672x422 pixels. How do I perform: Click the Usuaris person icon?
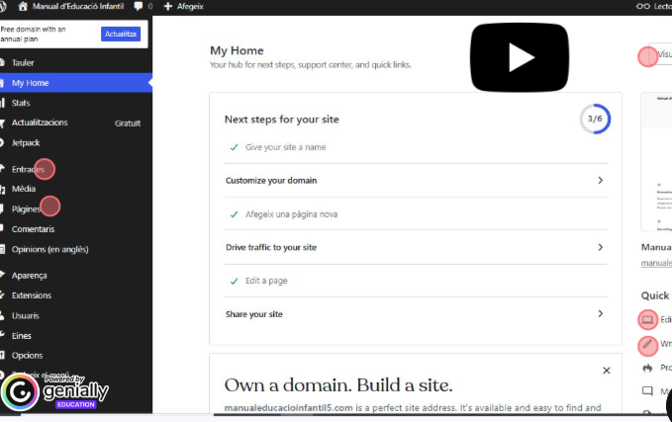point(2,315)
